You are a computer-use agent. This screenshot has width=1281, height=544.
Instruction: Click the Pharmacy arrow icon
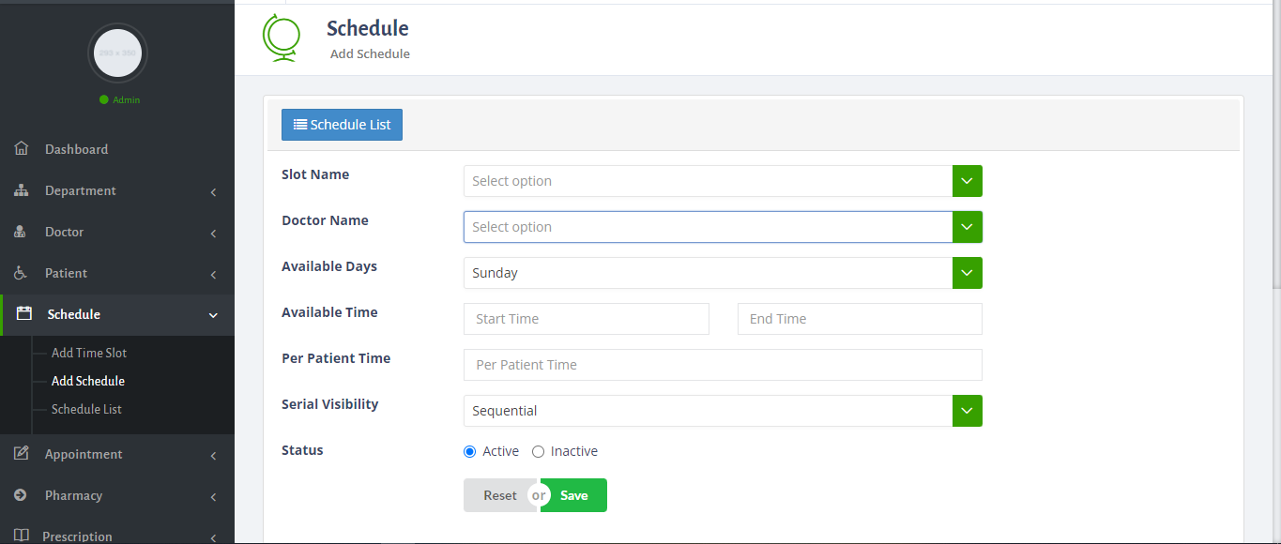(x=21, y=495)
